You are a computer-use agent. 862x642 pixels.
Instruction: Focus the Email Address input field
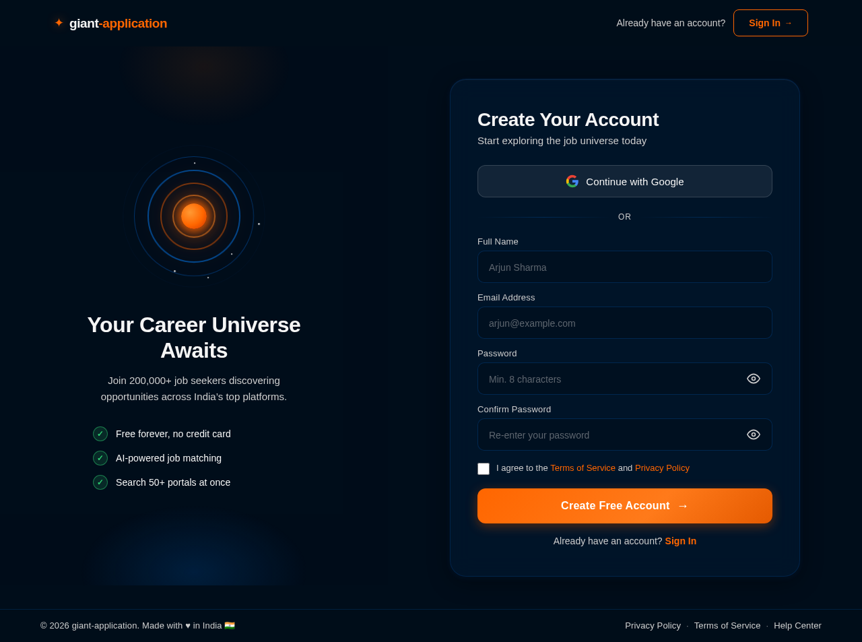624,321
